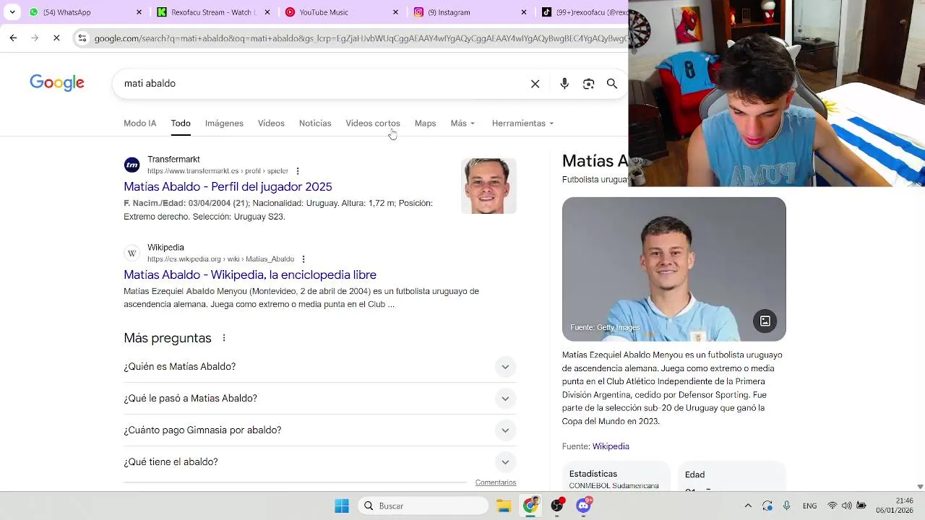
Task: Open Transfermarkt player thumbnail image
Action: coord(489,186)
